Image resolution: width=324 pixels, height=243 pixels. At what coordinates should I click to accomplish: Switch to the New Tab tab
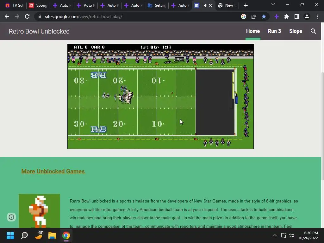point(227,5)
